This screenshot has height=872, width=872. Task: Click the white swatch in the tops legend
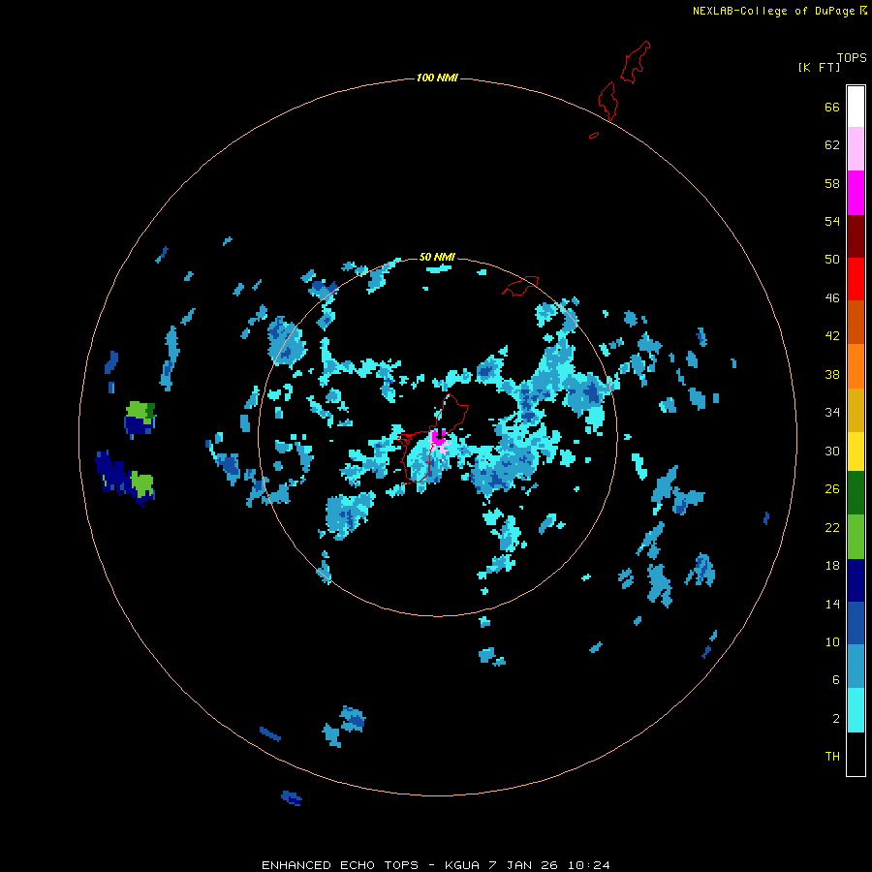[x=856, y=107]
